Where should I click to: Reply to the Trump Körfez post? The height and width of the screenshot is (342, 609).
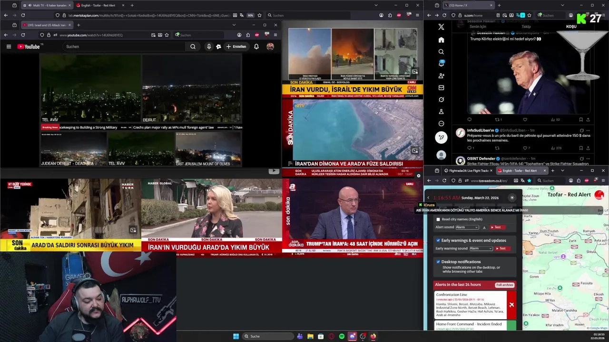pyautogui.click(x=470, y=120)
